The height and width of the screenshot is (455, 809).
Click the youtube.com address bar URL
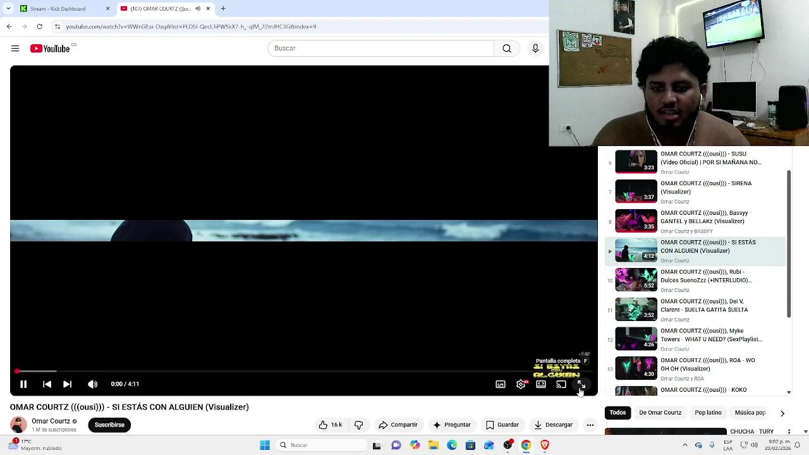click(x=191, y=27)
